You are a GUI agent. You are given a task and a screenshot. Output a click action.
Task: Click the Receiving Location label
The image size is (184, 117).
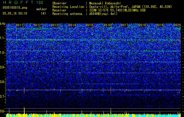pos(68,7)
